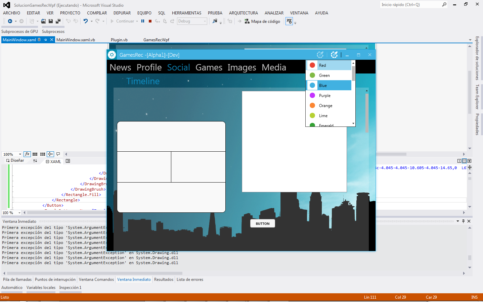Image resolution: width=483 pixels, height=302 pixels.
Task: Click the Continuar button
Action: pyautogui.click(x=122, y=21)
